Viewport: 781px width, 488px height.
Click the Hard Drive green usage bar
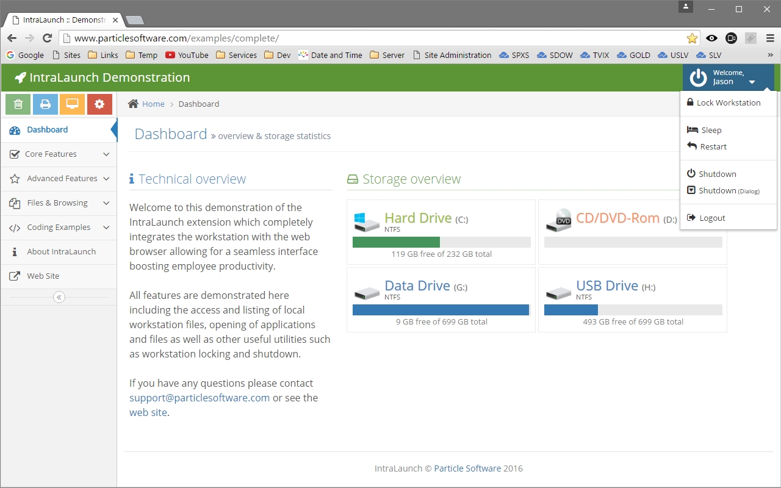(396, 242)
